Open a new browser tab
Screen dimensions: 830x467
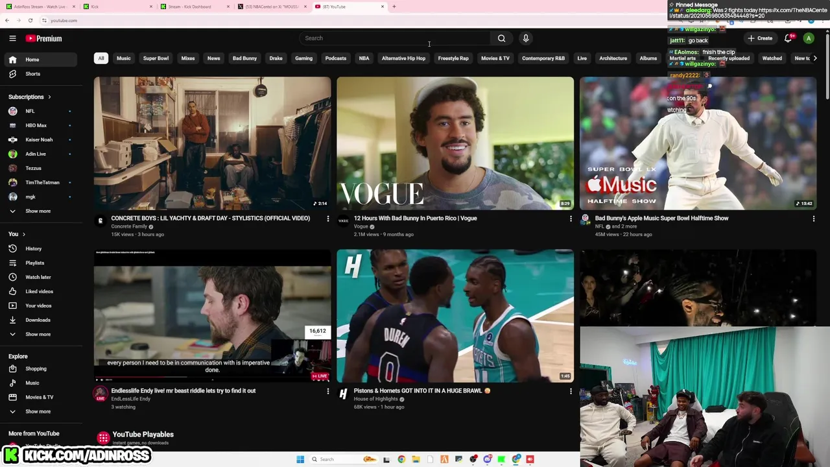[394, 6]
